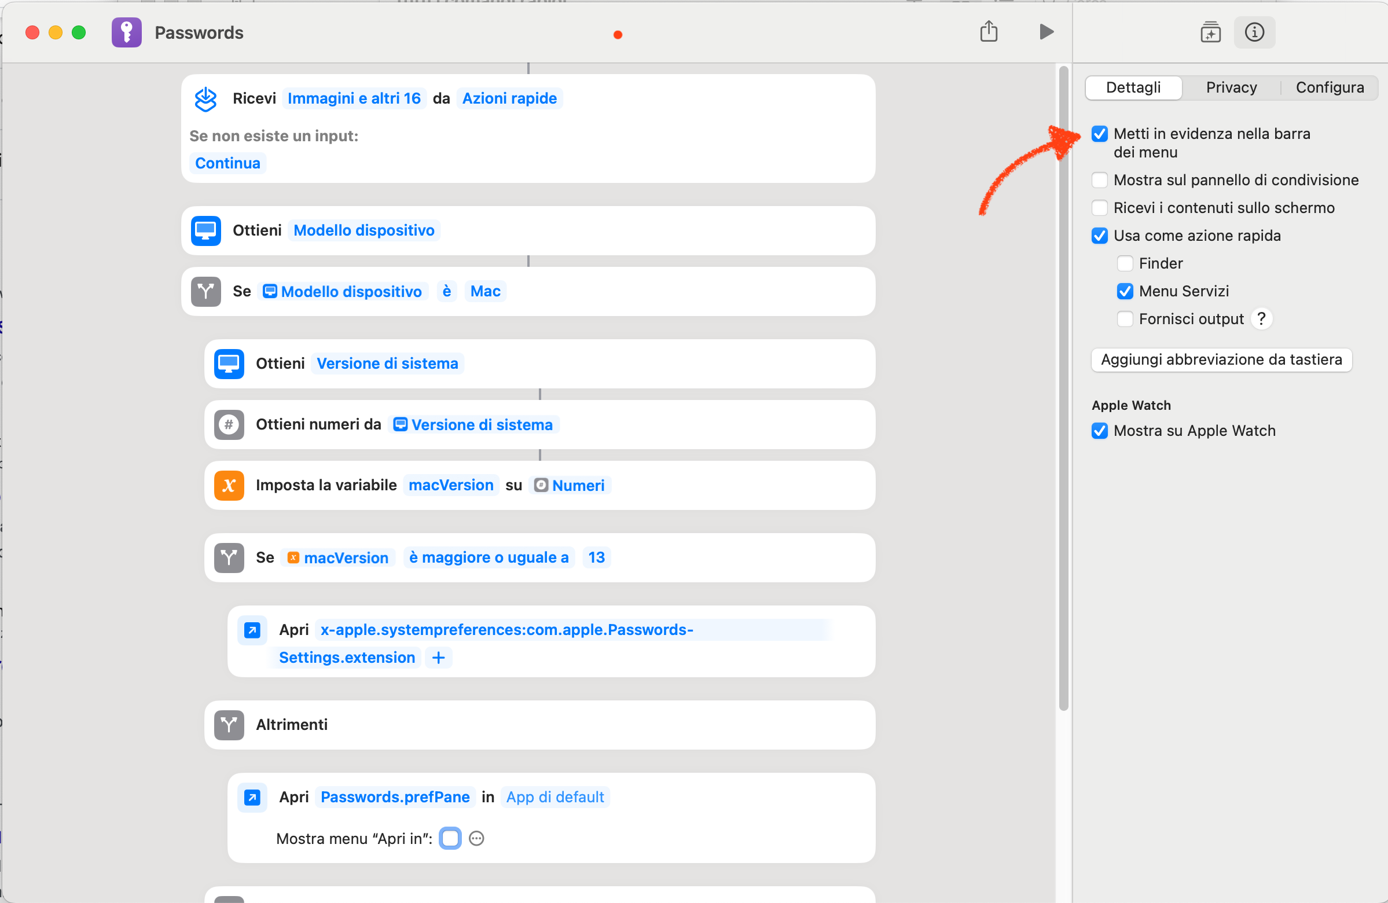Run the shortcut with the play button
Viewport: 1388px width, 903px height.
coord(1047,31)
